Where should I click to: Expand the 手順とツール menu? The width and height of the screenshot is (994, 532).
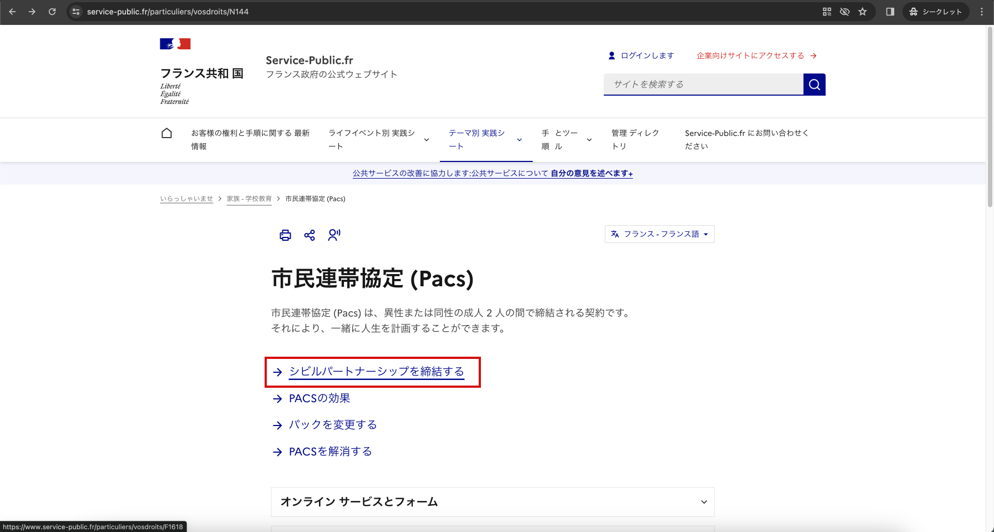tap(567, 140)
